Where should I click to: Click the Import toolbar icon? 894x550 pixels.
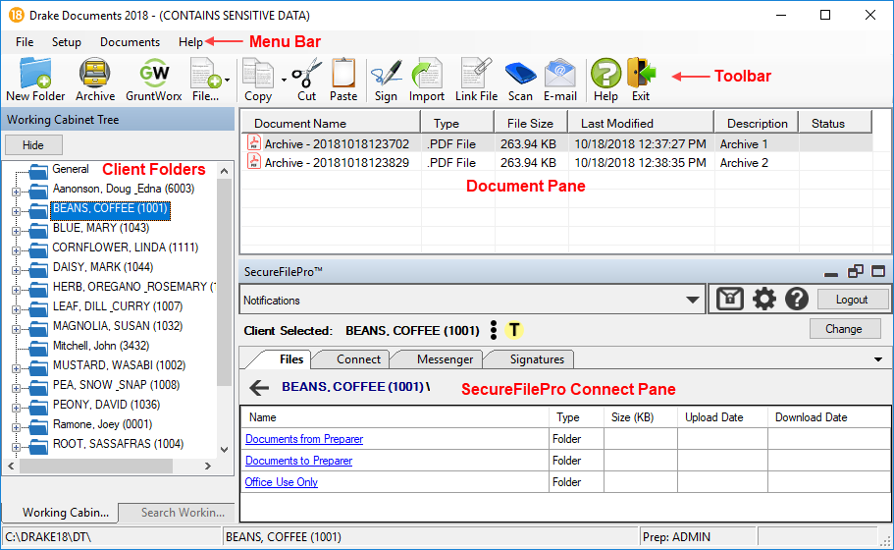[427, 79]
